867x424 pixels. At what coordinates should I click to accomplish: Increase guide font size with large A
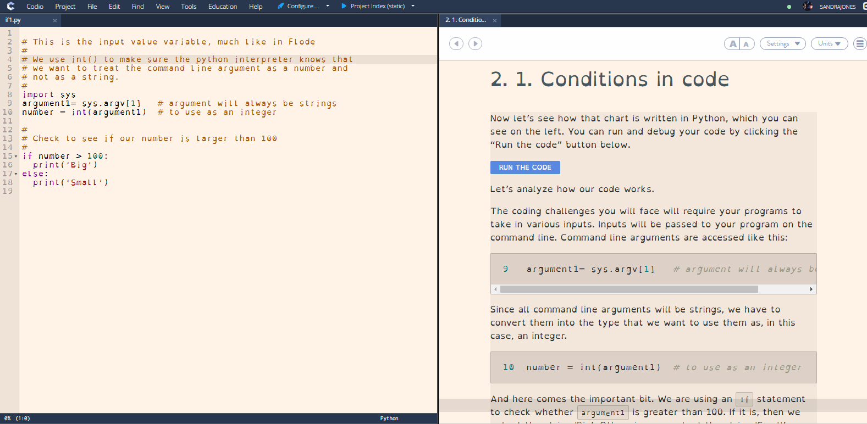pos(732,44)
